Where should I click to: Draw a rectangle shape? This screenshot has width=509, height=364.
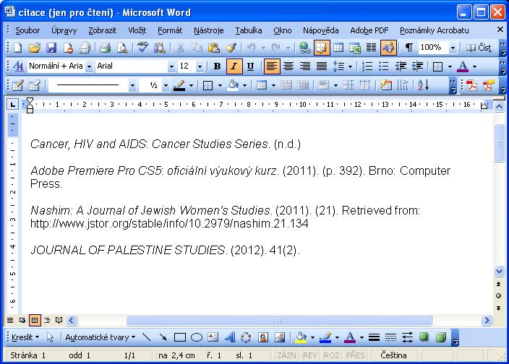coord(180,337)
